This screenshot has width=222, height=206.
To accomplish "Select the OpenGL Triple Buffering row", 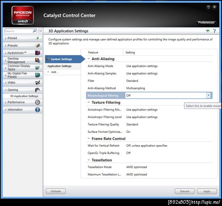I will pyautogui.click(x=149, y=153).
